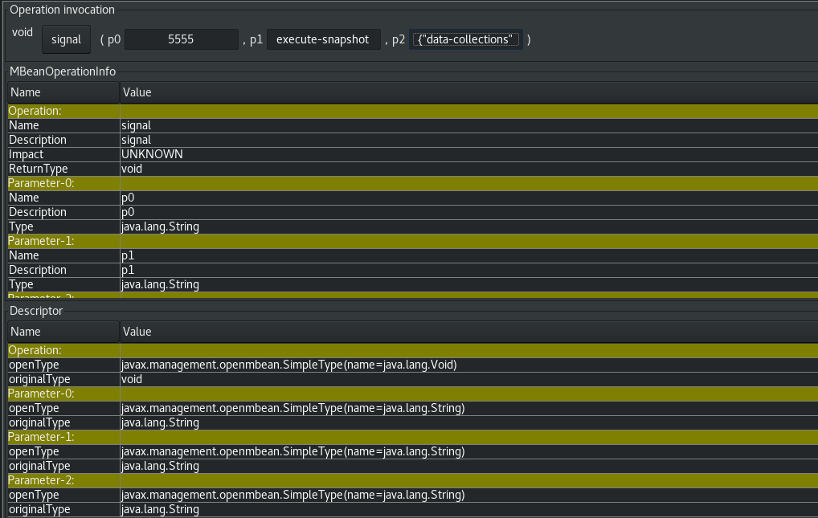Click the partially hidden Parameter-2 header above Descriptor

37,296
